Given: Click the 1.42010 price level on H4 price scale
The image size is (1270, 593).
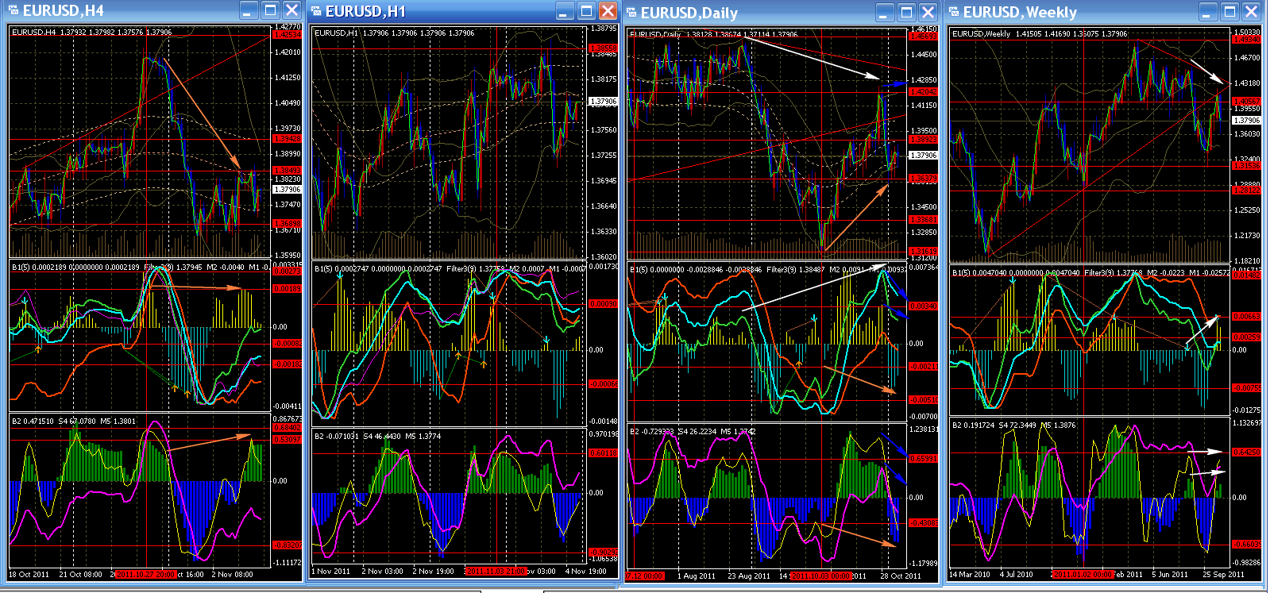Looking at the screenshot, I should point(288,52).
